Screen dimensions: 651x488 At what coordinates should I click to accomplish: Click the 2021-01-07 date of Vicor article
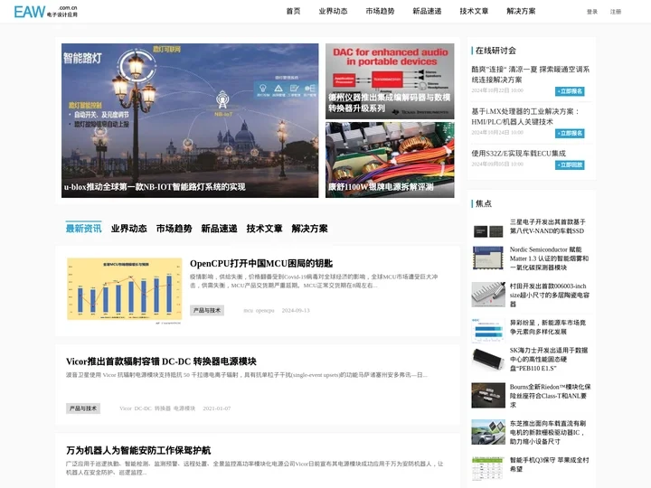pos(217,408)
